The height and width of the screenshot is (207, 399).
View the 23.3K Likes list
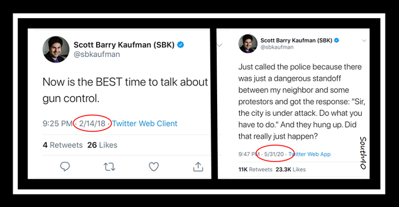[290, 169]
